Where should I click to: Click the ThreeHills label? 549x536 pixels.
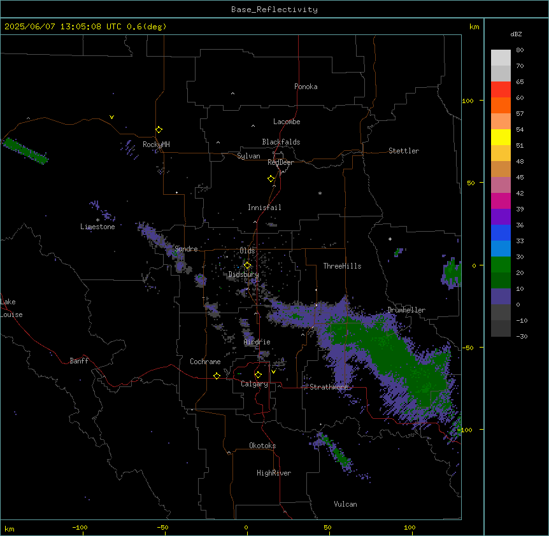[x=342, y=266]
